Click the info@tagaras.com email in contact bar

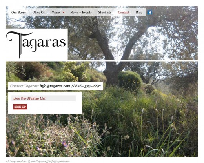coord(55,86)
